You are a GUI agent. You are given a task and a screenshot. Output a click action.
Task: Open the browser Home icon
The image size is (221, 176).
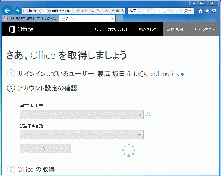tap(200, 11)
